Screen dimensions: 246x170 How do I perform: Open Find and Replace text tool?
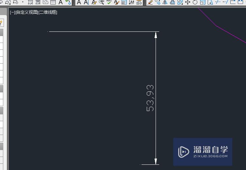click(x=102, y=2)
